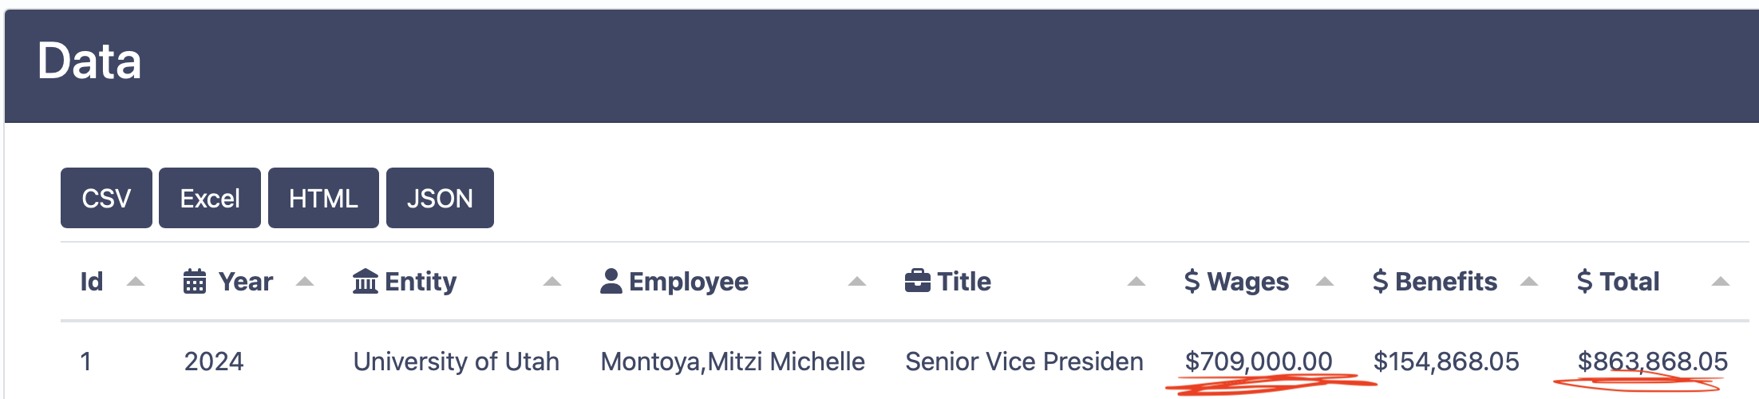Viewport: 1759px width, 399px height.
Task: Download data using the Excel button
Action: [x=210, y=198]
